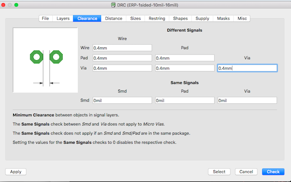This screenshot has height=182, width=291.
Task: Click the Same Signals Smd-to-Smd field
Action: [122, 100]
